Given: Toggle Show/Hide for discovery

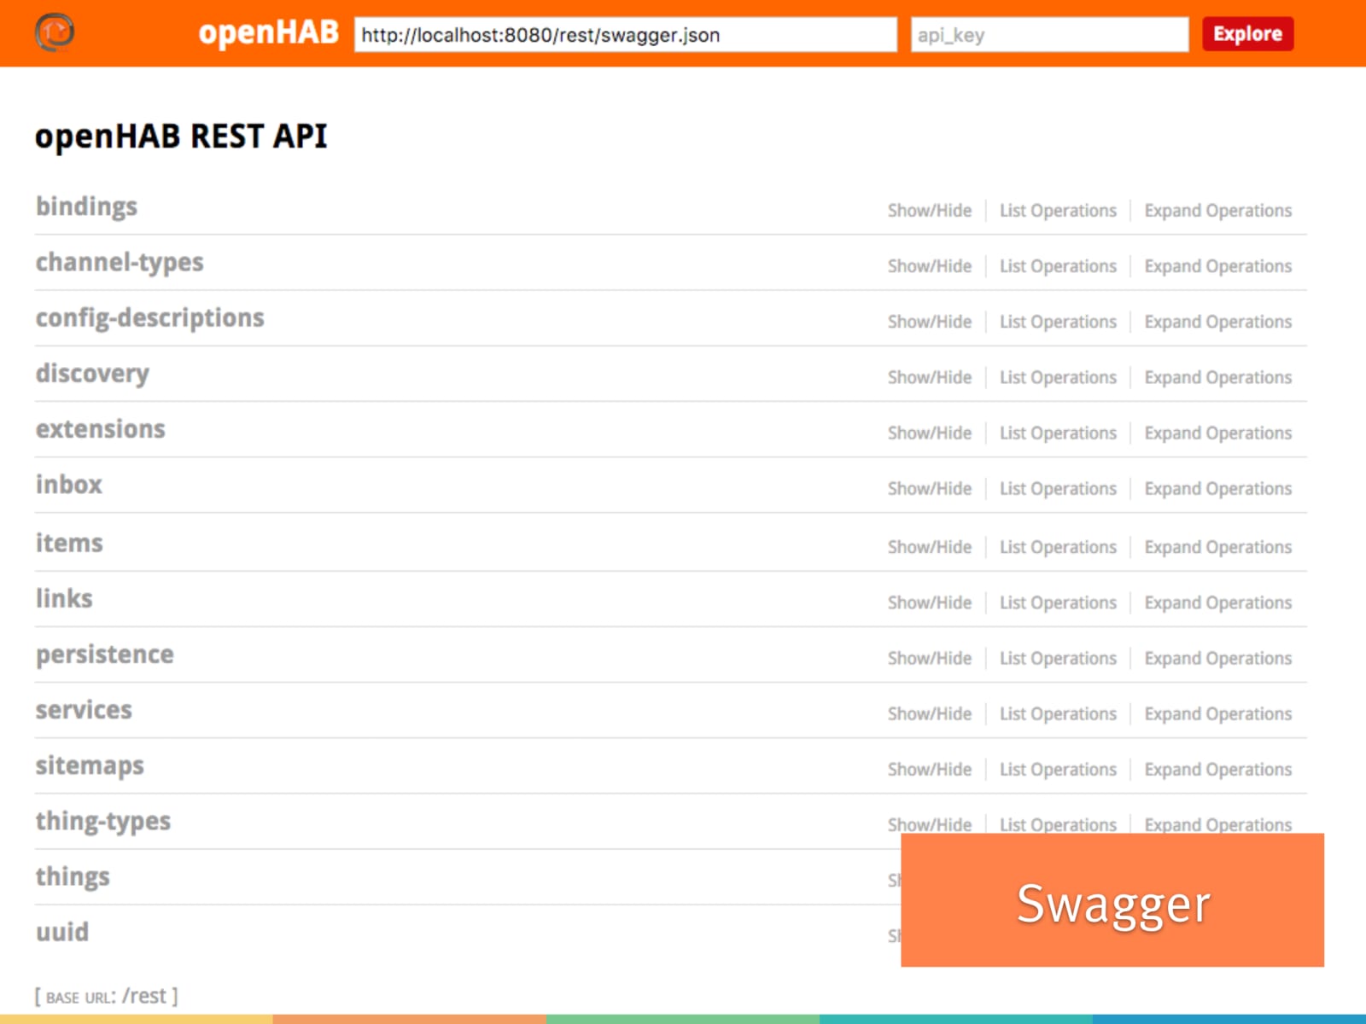Looking at the screenshot, I should pyautogui.click(x=930, y=377).
